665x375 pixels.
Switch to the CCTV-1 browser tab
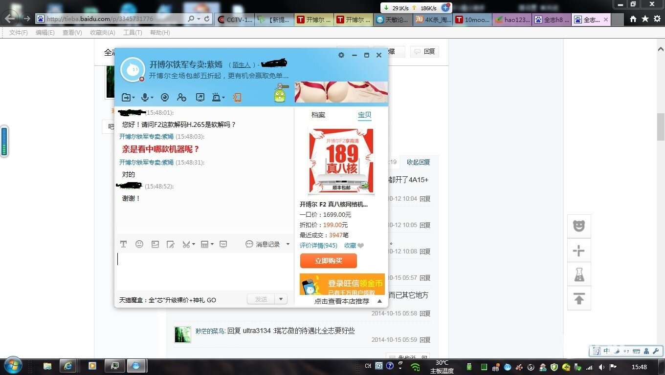pos(235,20)
